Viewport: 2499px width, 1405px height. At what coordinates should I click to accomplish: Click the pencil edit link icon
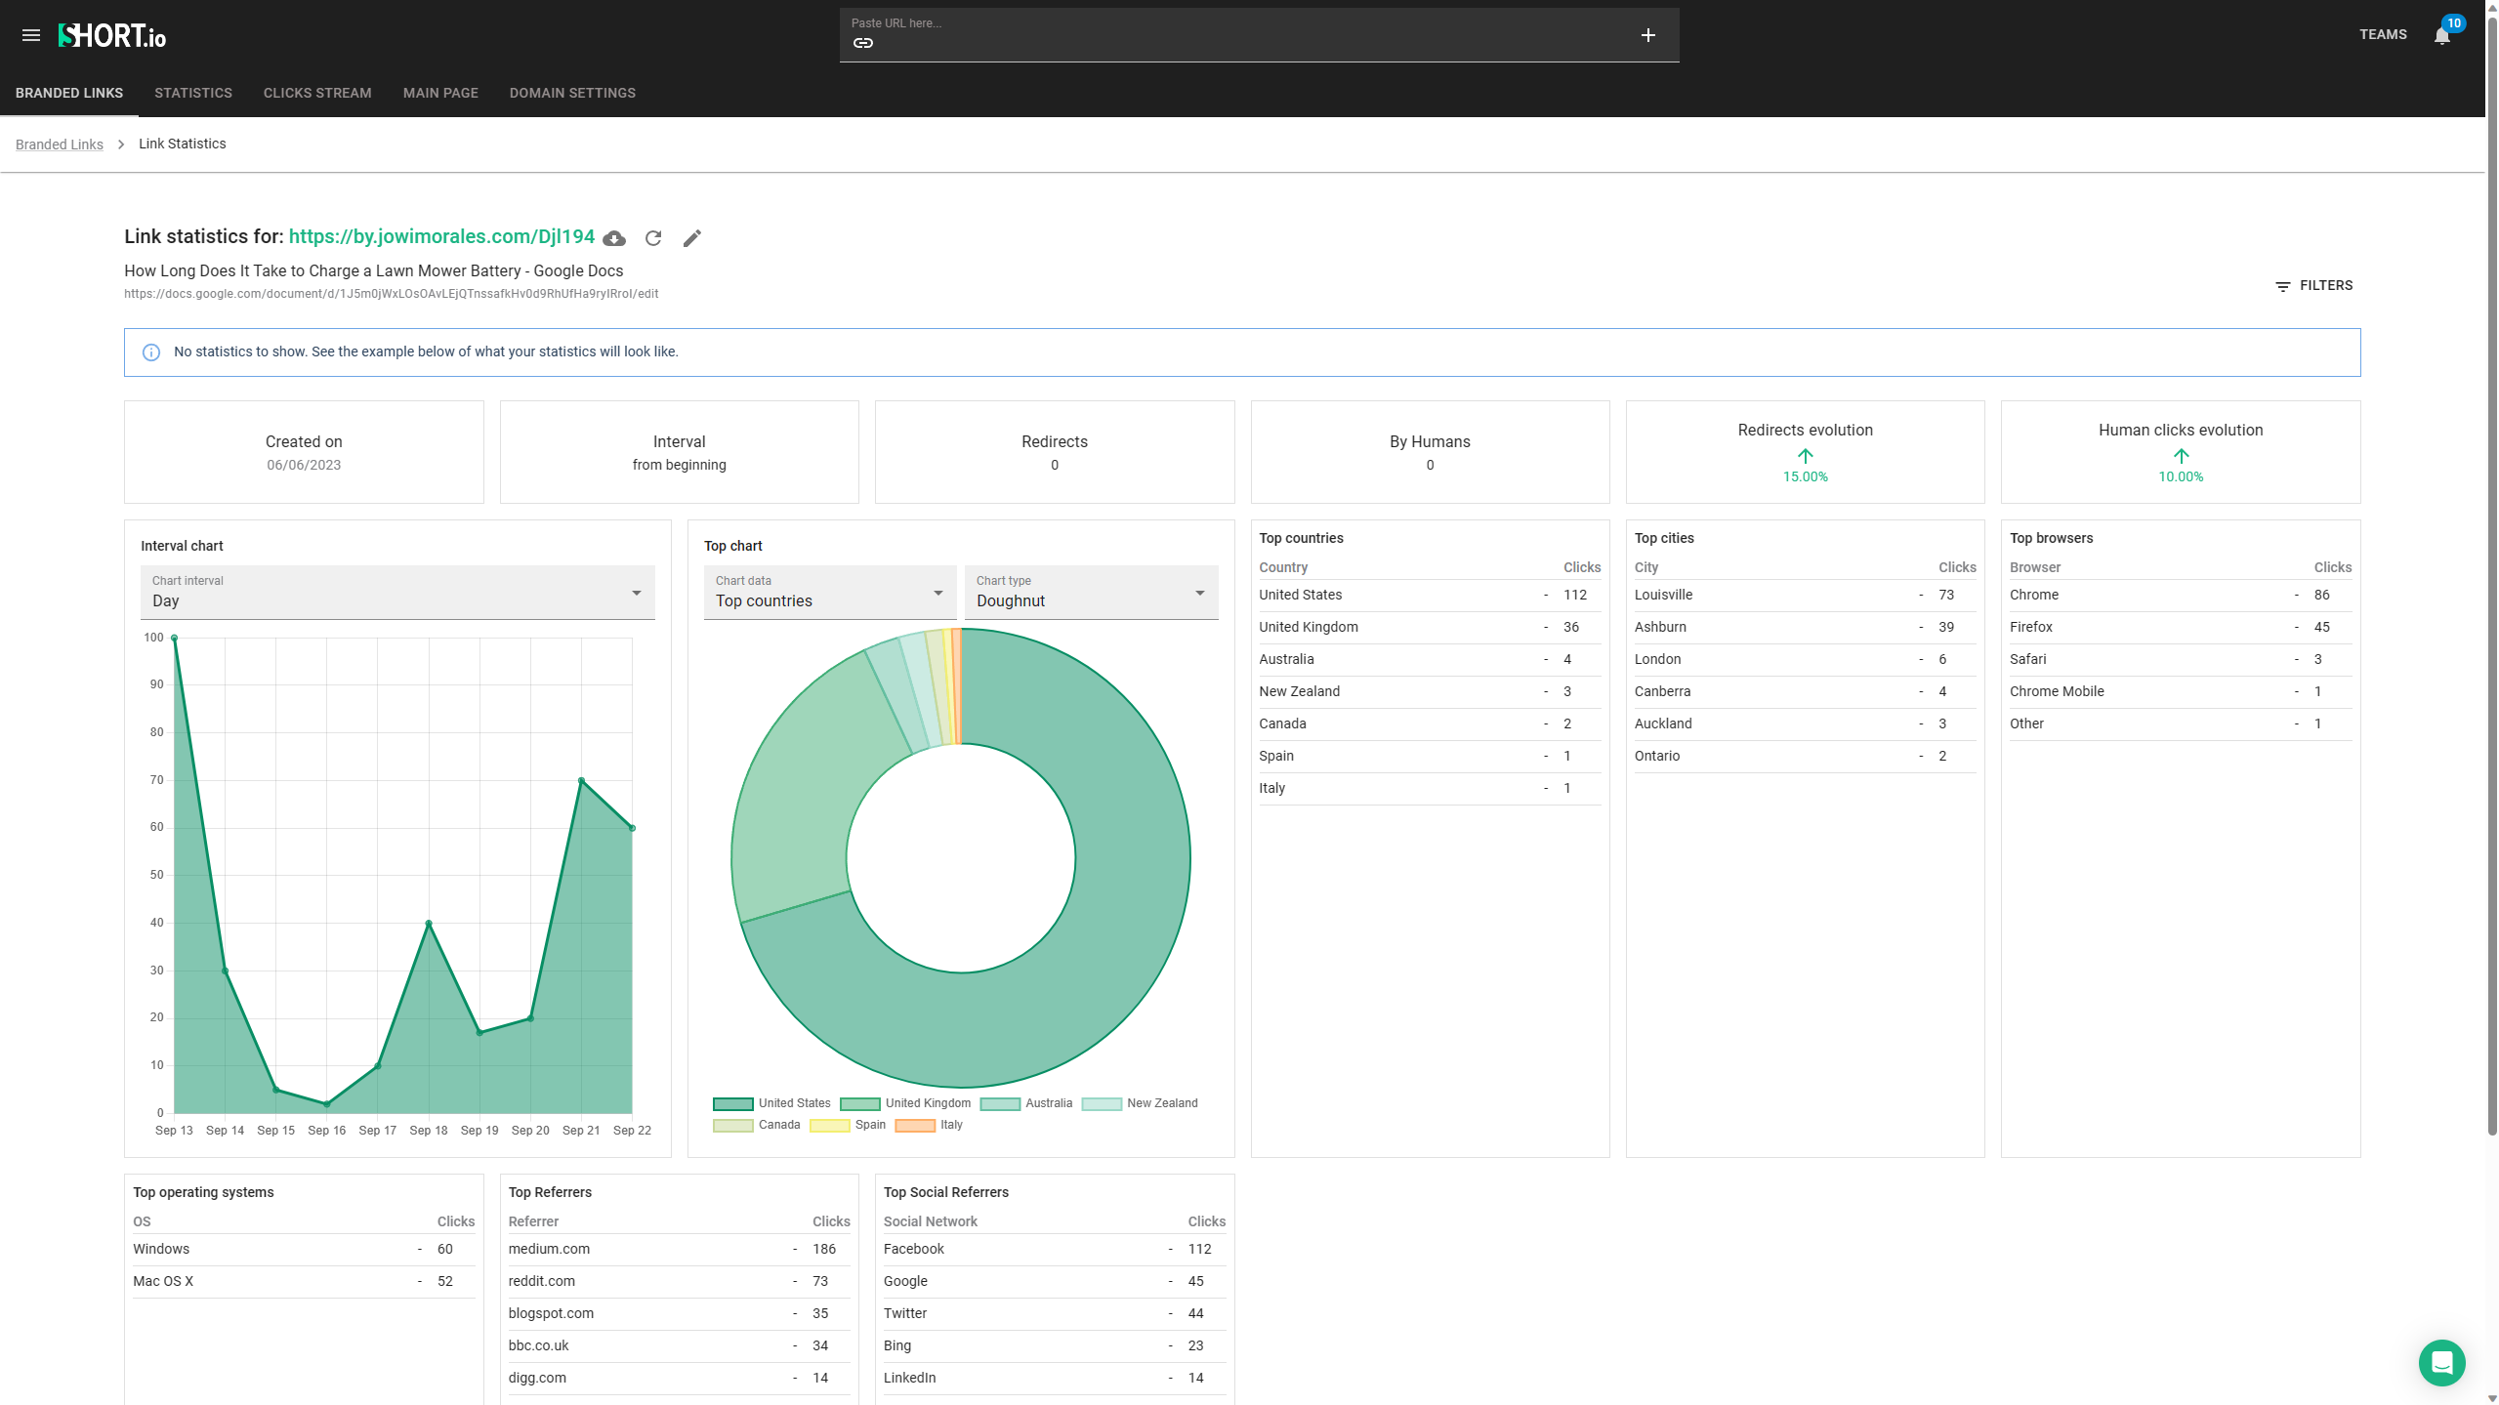pos(691,238)
